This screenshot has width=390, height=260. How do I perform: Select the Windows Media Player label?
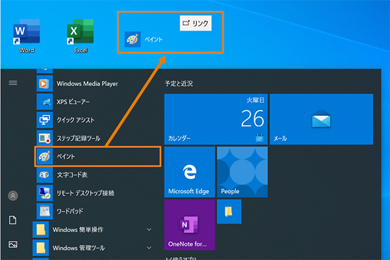[x=87, y=84]
